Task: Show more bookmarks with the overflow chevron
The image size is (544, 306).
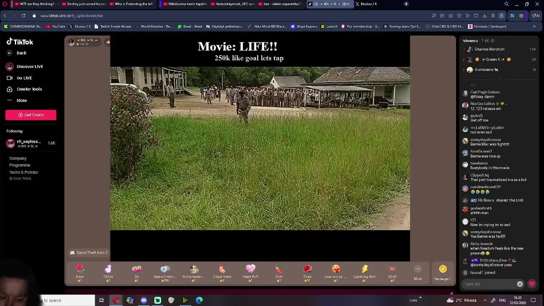Action: tap(534, 26)
